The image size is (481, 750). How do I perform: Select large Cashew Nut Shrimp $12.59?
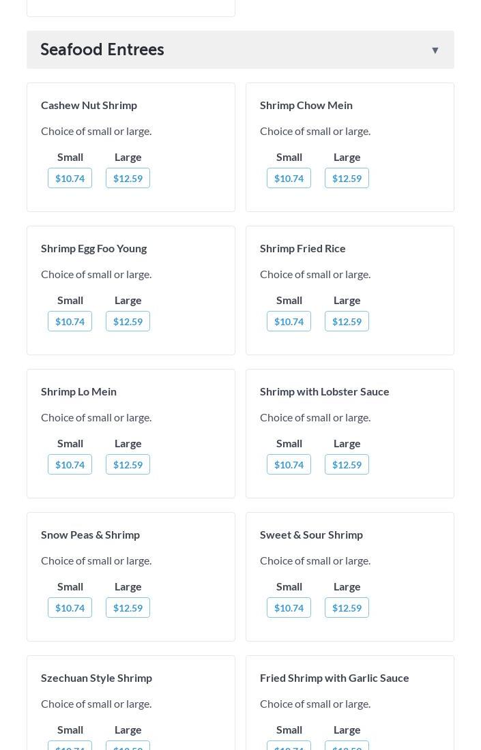[128, 178]
